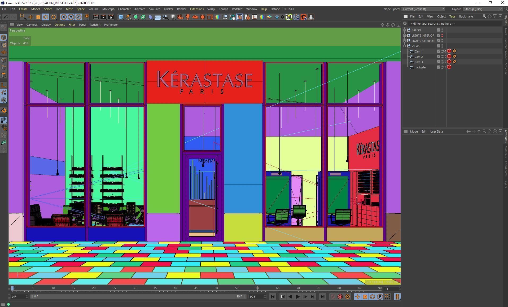Open Attributes User Data menu

click(436, 131)
